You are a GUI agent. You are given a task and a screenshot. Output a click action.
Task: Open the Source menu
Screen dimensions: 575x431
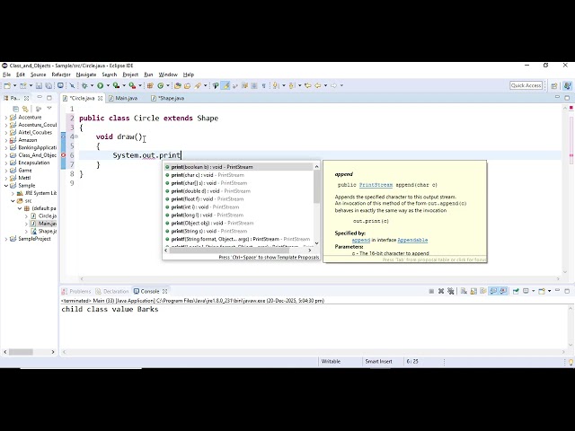tap(38, 75)
